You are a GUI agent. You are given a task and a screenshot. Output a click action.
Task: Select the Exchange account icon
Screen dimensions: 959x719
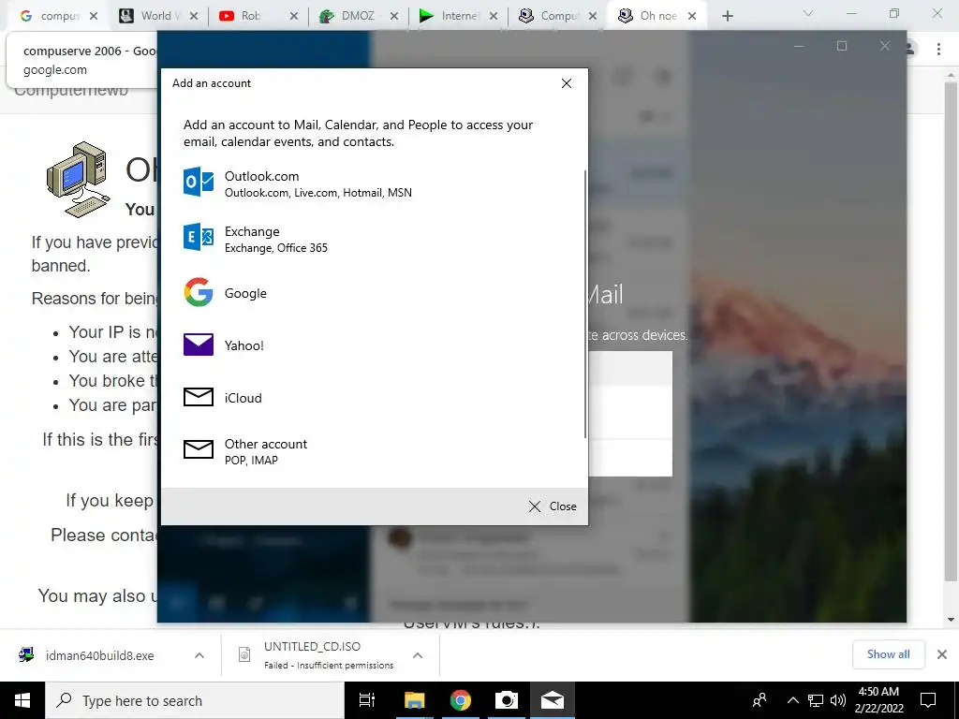coord(199,237)
